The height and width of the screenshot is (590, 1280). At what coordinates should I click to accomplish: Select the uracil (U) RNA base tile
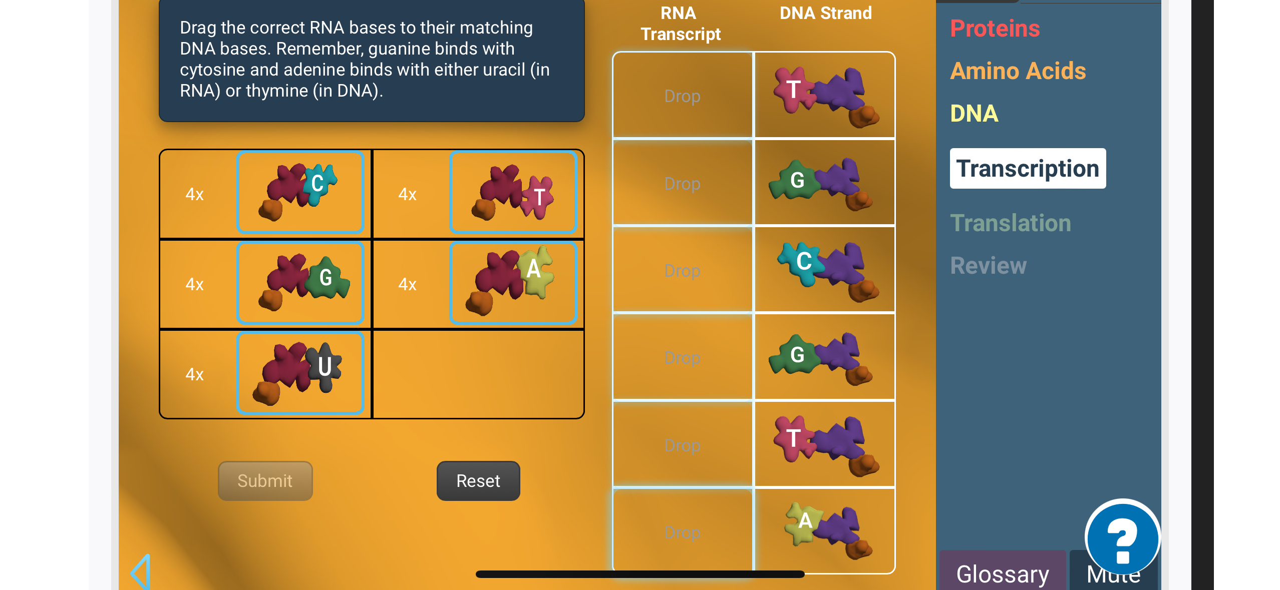click(300, 373)
